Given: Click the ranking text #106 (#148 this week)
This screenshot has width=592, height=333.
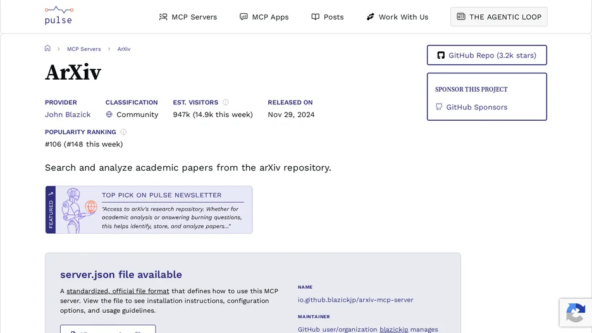Looking at the screenshot, I should pos(84,144).
